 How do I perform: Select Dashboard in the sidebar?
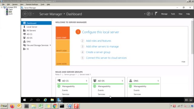pyautogui.click(x=36, y=23)
